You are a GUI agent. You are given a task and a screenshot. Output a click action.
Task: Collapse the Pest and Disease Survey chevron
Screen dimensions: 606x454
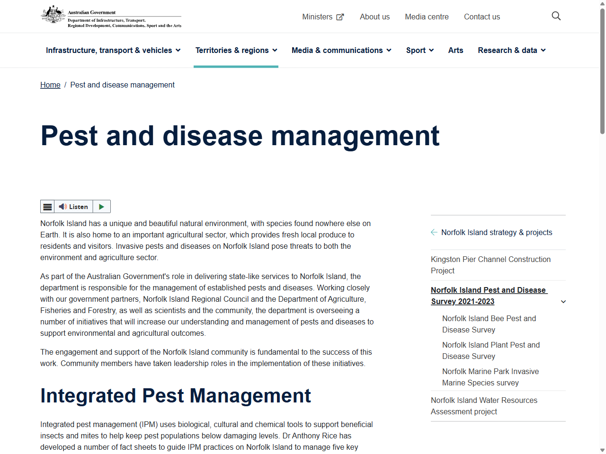coord(563,302)
